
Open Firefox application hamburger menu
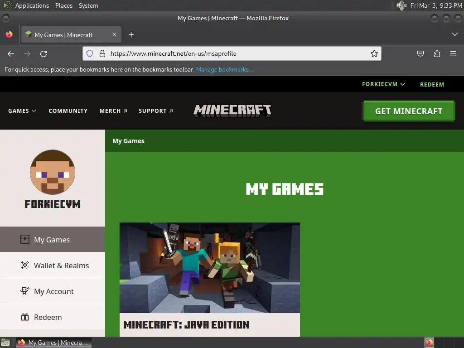[453, 53]
